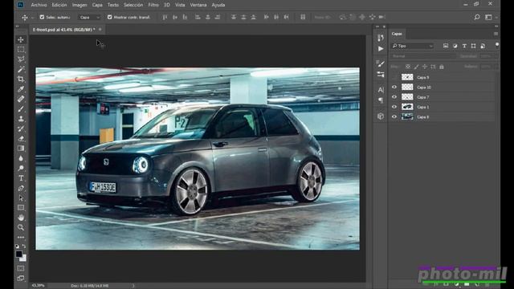Hide the Capa 7 layer
This screenshot has width=514, height=289.
pos(394,97)
